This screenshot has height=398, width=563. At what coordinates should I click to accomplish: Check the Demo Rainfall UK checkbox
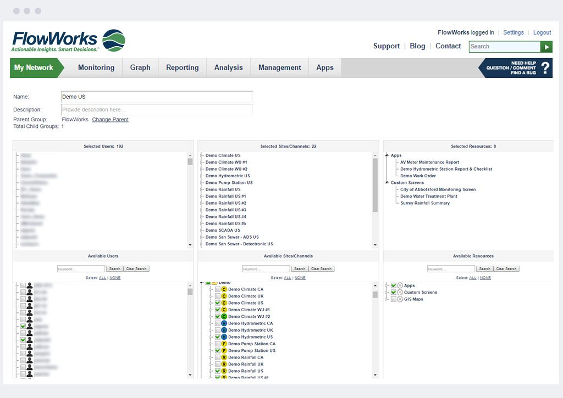pos(218,365)
